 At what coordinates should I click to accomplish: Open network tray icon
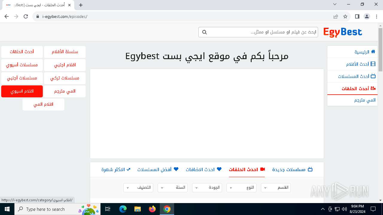[x=337, y=209]
